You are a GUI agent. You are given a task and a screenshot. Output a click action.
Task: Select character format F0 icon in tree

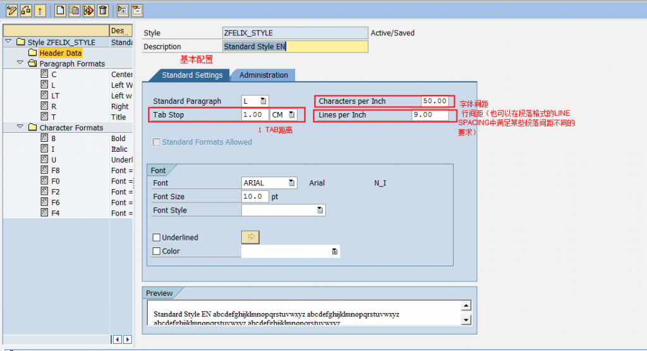click(45, 181)
